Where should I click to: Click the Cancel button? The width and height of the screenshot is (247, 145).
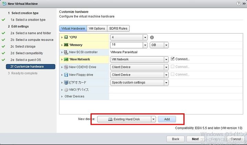(x=236, y=139)
